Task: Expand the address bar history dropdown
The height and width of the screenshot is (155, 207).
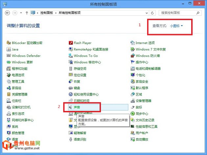Action: coord(147,13)
